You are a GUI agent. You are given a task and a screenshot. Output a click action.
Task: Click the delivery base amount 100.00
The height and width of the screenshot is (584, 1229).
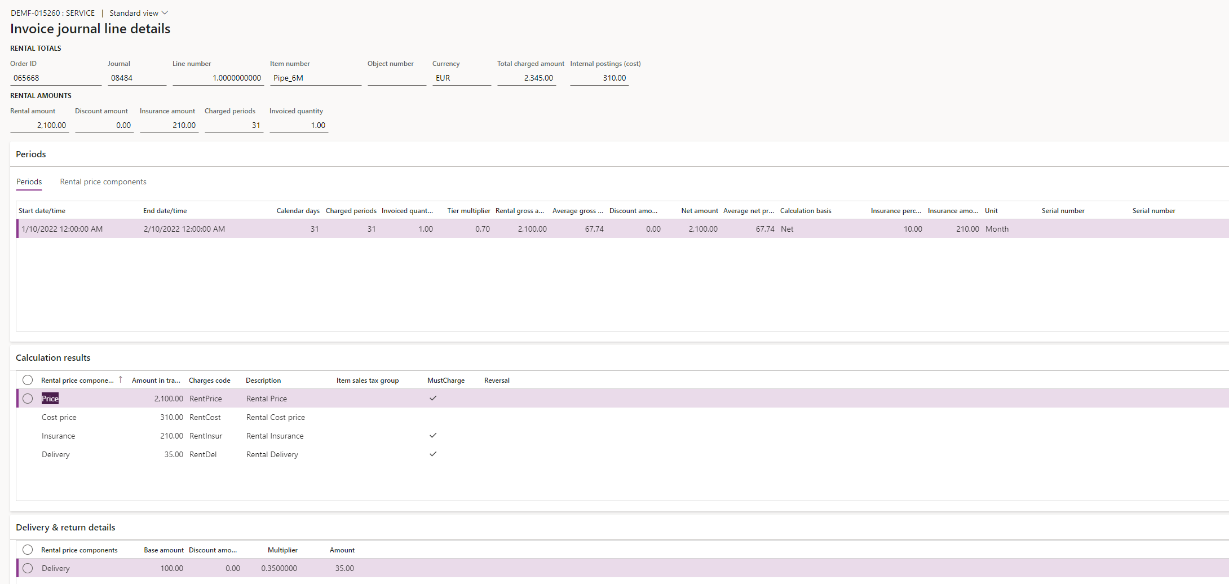point(171,568)
